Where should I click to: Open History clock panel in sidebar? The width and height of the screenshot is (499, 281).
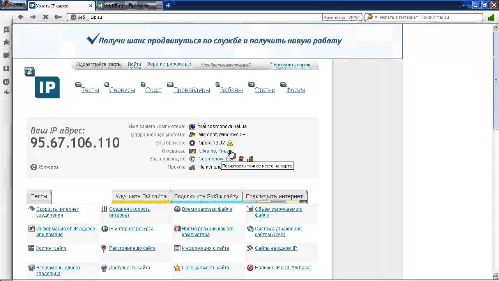[6, 82]
